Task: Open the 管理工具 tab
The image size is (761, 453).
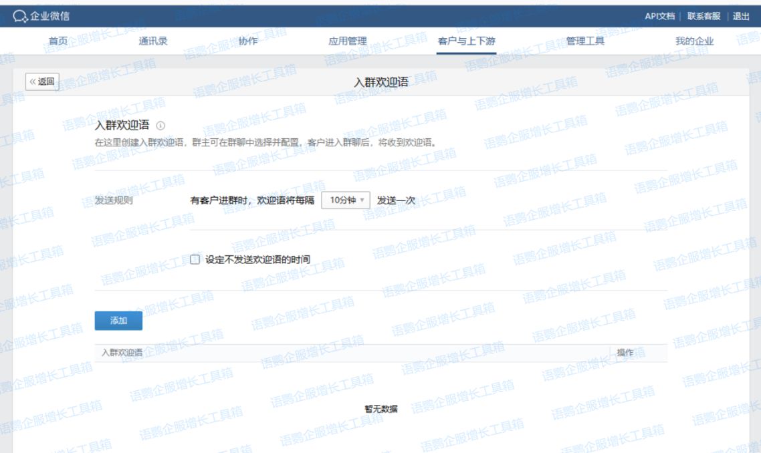Action: [x=585, y=41]
